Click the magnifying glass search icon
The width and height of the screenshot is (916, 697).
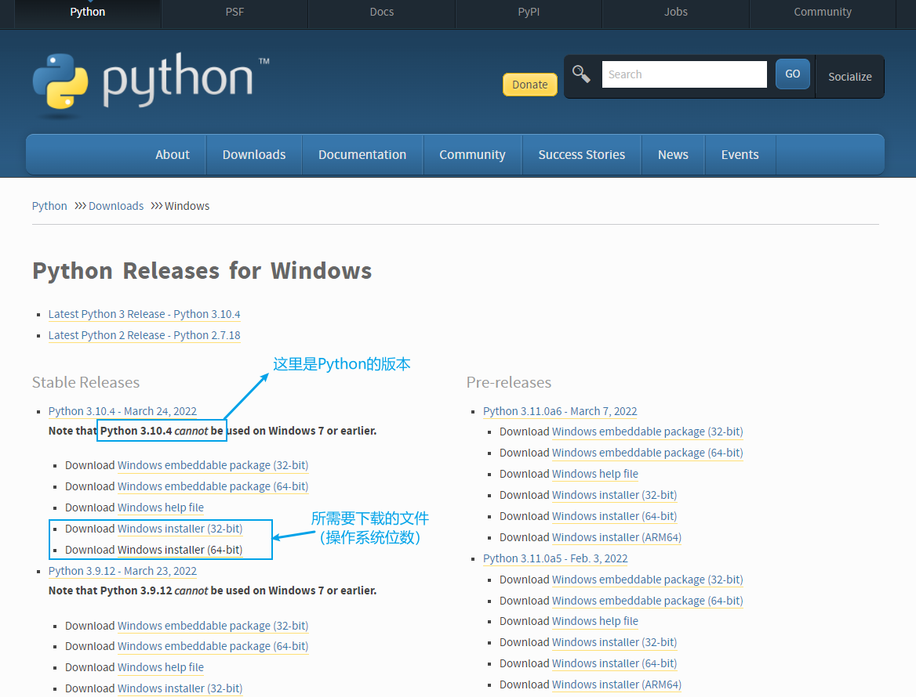pyautogui.click(x=581, y=74)
